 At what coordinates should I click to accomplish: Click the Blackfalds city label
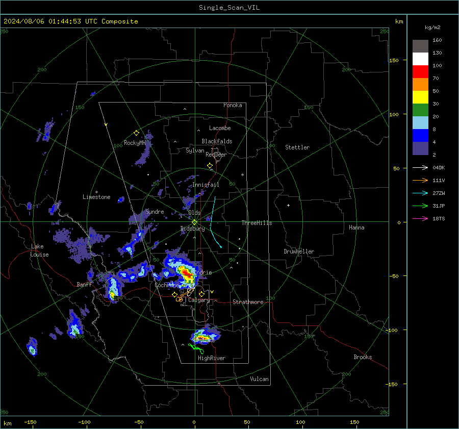click(x=217, y=141)
